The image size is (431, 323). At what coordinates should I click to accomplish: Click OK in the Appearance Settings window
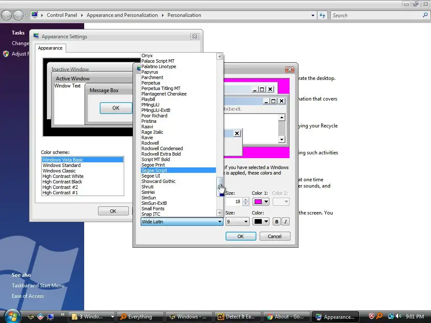[113, 211]
